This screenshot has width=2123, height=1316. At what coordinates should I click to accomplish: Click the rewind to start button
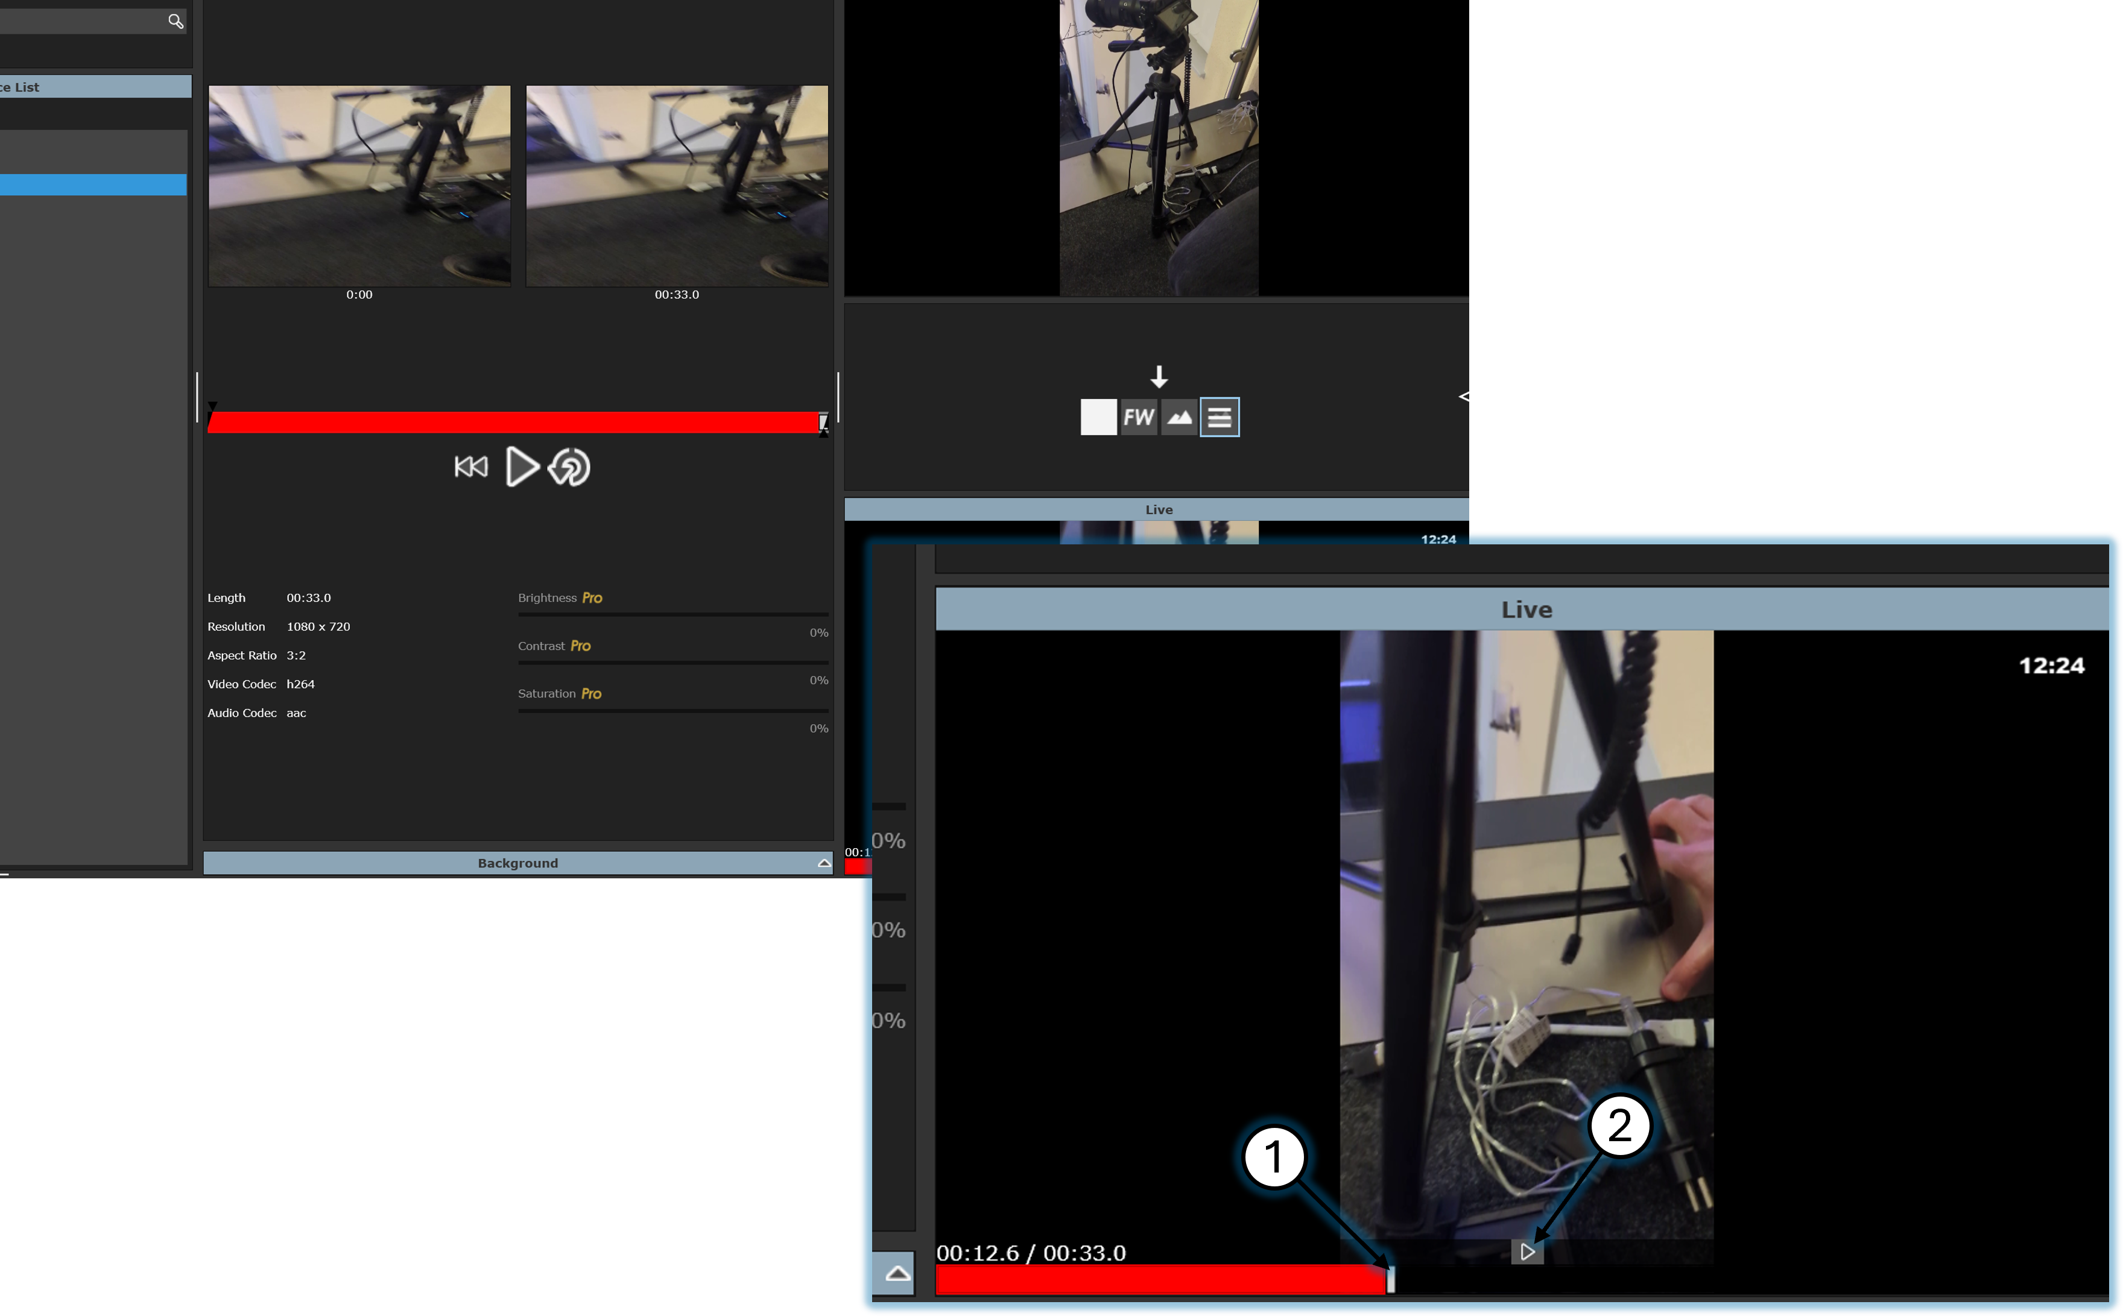[471, 467]
